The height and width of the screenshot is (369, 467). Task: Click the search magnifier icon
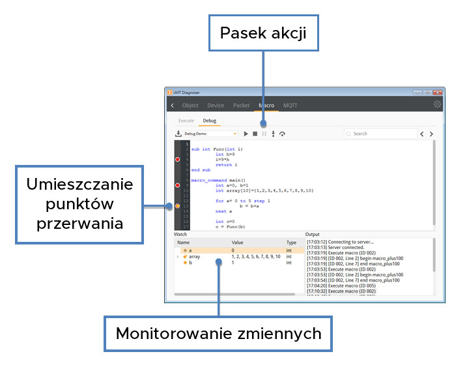tap(348, 134)
